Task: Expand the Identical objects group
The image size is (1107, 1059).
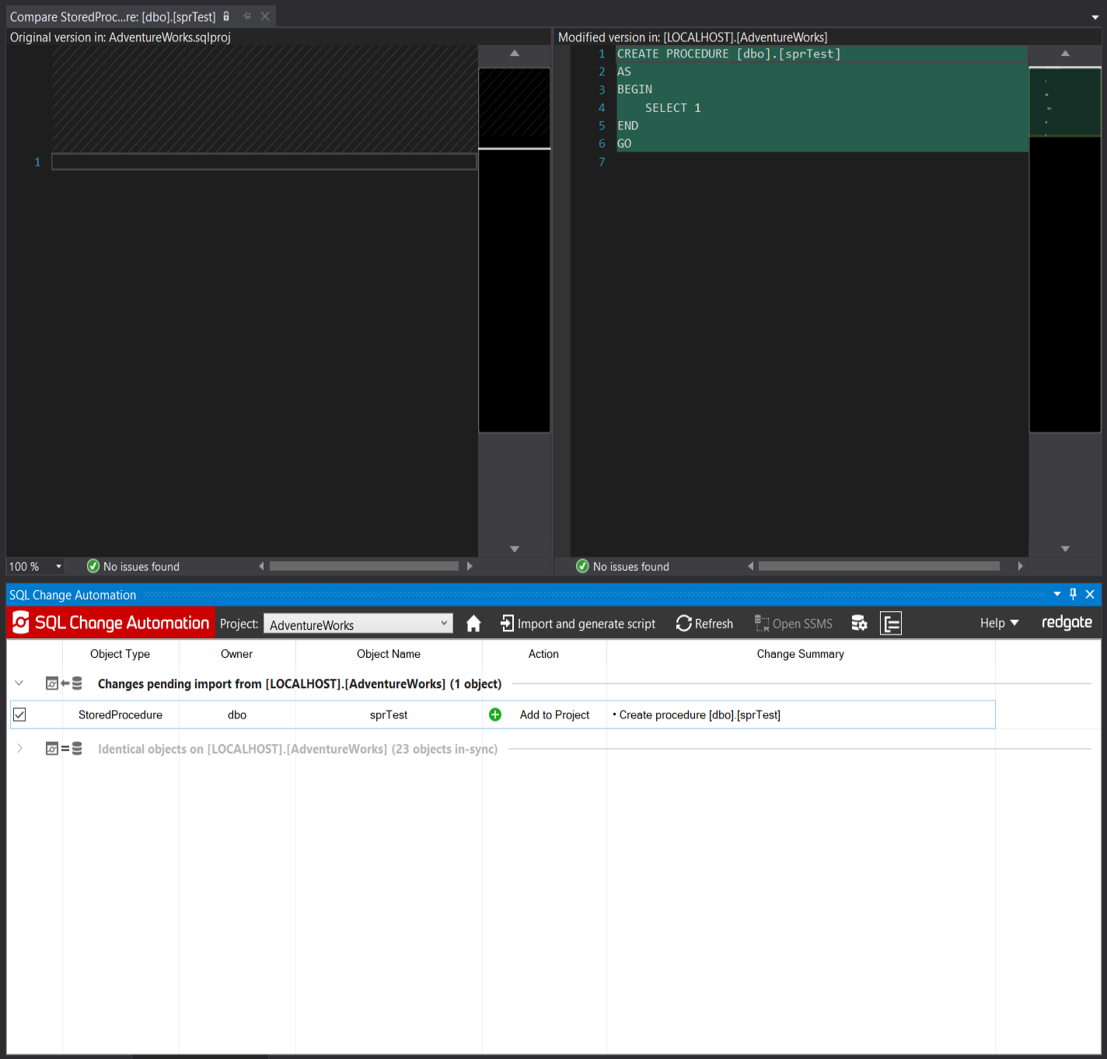Action: coord(19,749)
